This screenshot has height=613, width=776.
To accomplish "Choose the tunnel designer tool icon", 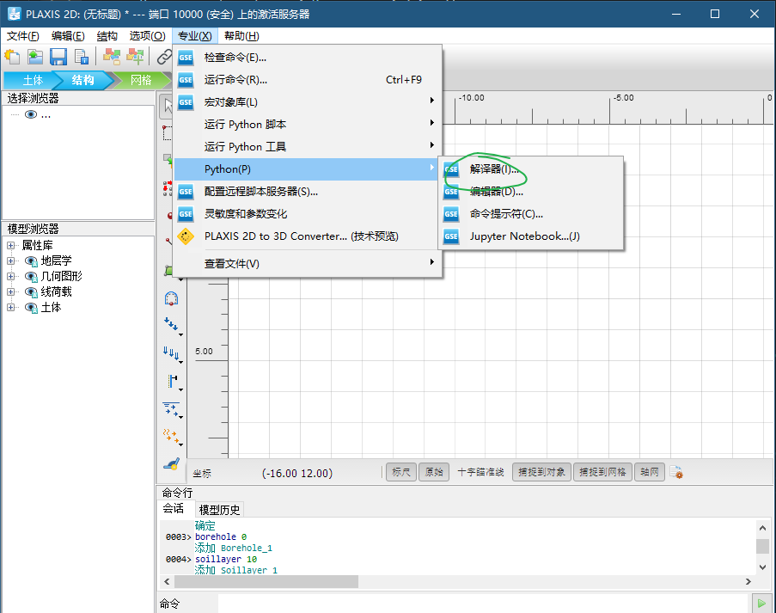I will (171, 298).
